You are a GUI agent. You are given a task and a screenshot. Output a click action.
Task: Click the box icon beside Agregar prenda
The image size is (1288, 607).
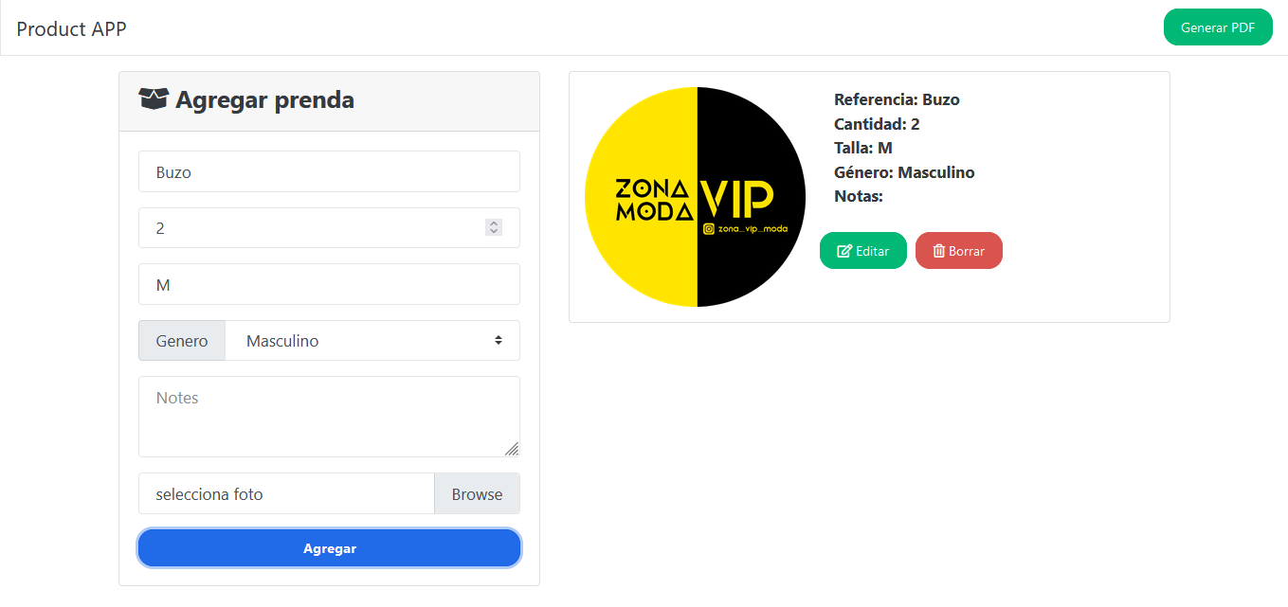(153, 98)
